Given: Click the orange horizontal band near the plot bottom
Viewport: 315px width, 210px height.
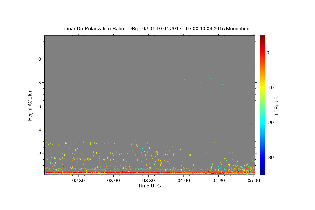Looking at the screenshot, I should pyautogui.click(x=149, y=170).
